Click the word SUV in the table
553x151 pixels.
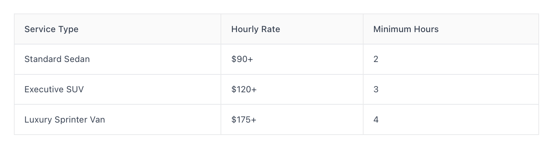[75, 89]
